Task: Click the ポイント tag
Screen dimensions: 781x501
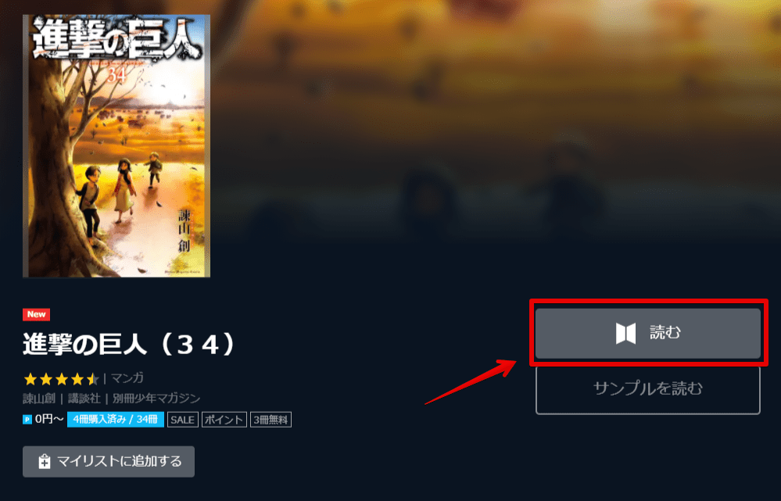Action: [x=224, y=420]
